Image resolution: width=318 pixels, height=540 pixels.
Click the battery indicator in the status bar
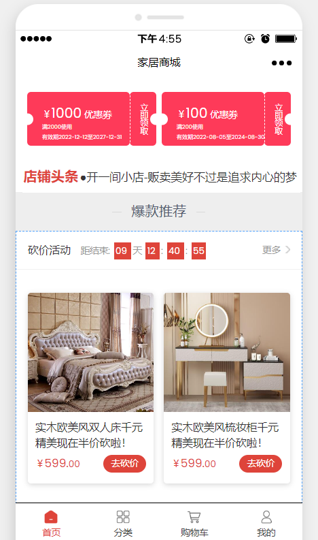coord(285,39)
